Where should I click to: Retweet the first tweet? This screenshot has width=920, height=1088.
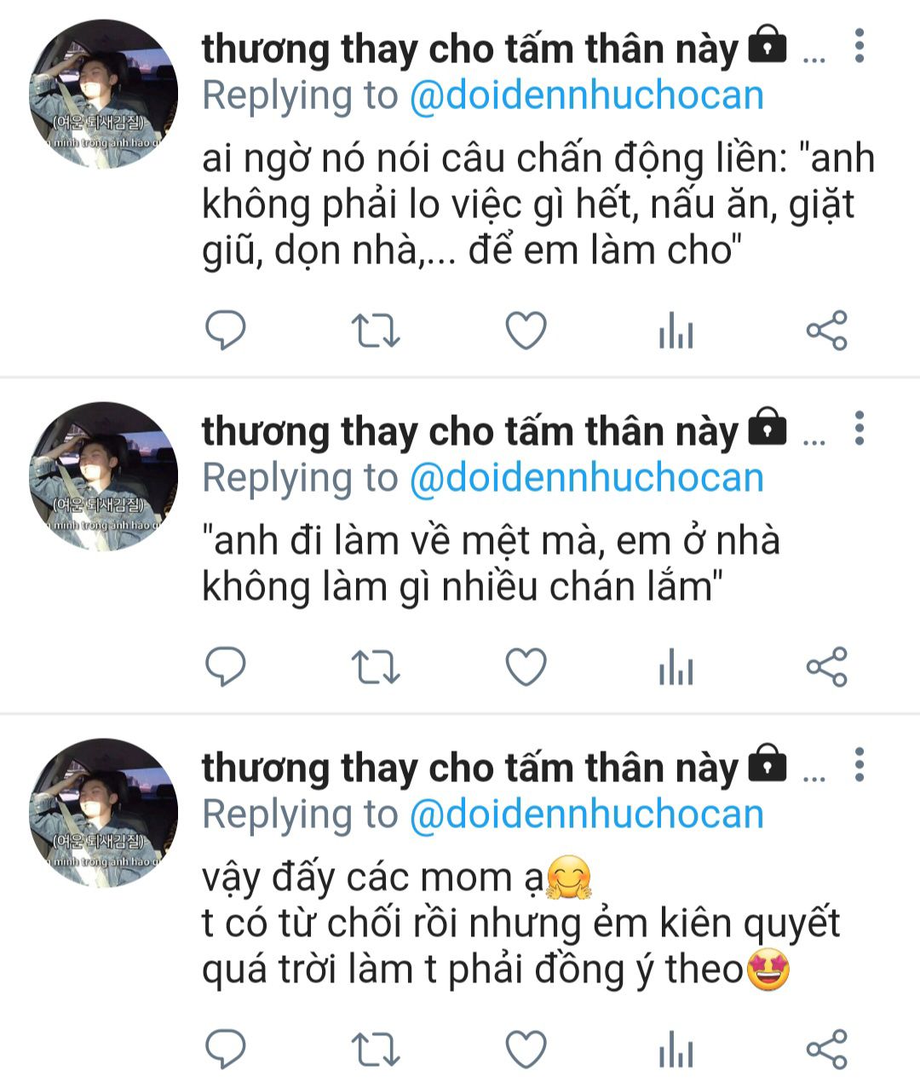click(376, 331)
